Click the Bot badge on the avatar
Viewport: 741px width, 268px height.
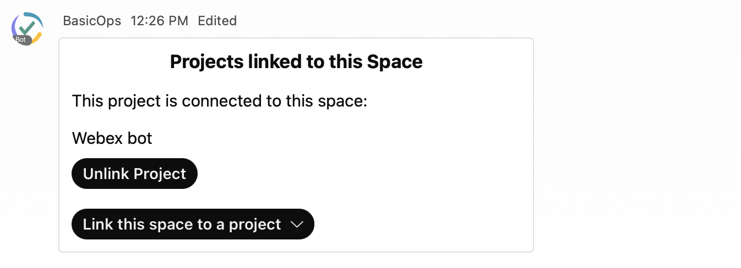(x=20, y=40)
